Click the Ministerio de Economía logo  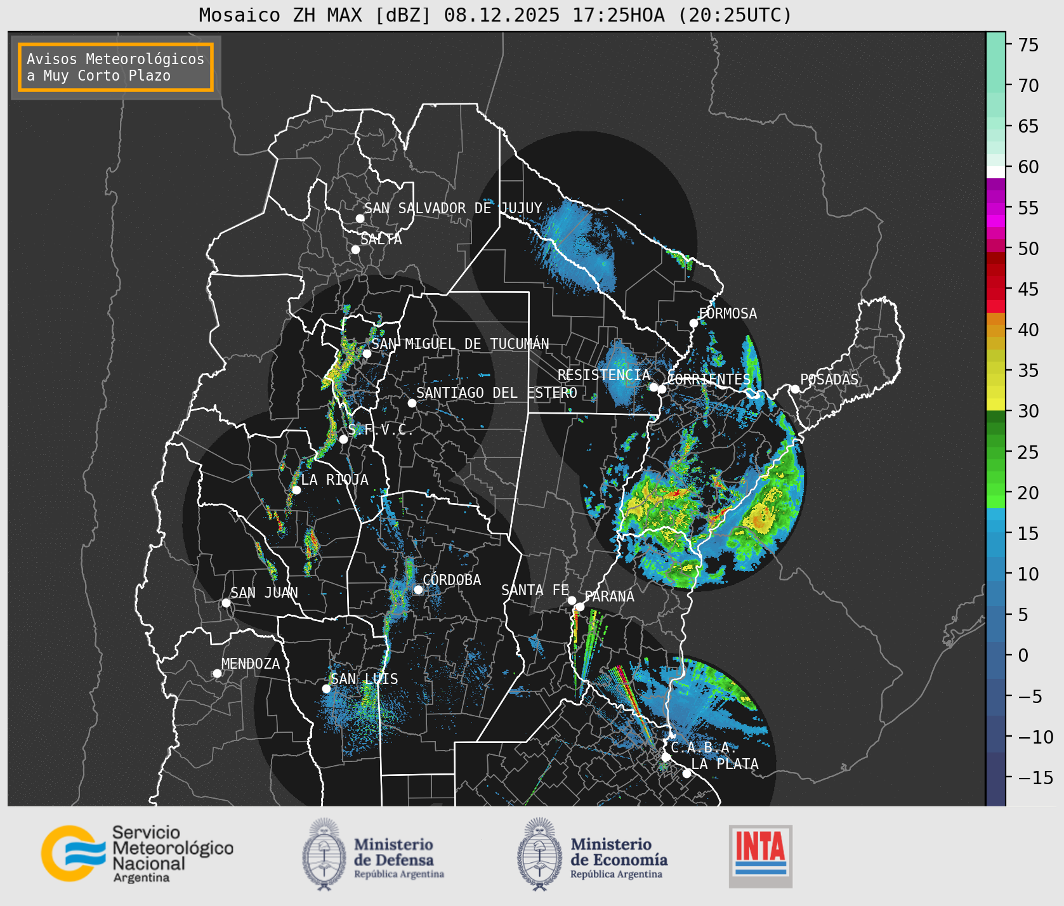[x=592, y=854]
